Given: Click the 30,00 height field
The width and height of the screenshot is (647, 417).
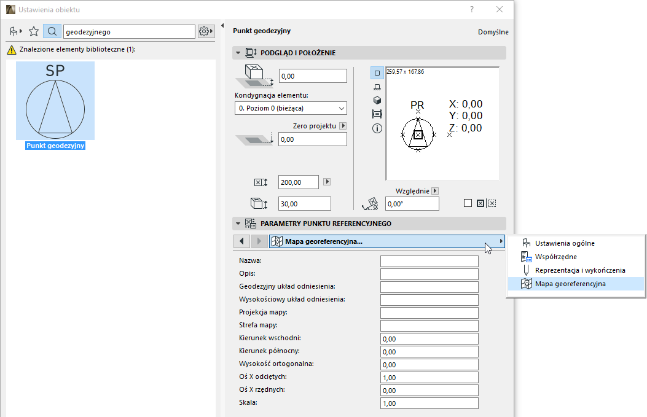Looking at the screenshot, I should 305,204.
